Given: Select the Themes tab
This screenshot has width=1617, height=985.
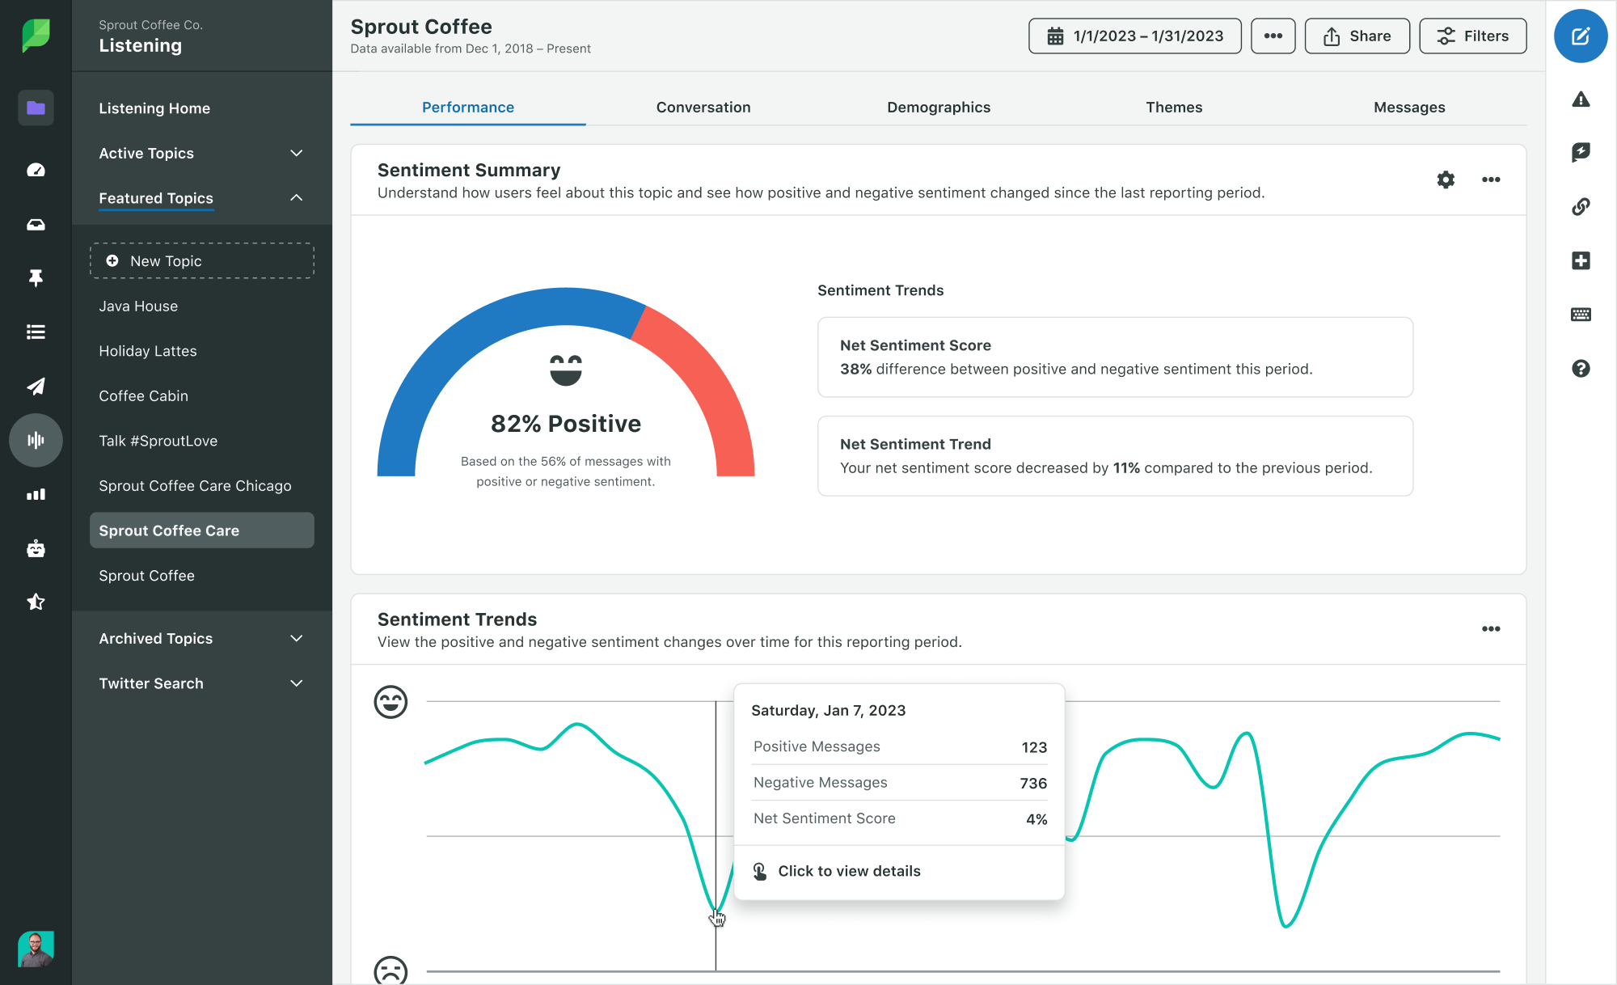Looking at the screenshot, I should [1173, 108].
